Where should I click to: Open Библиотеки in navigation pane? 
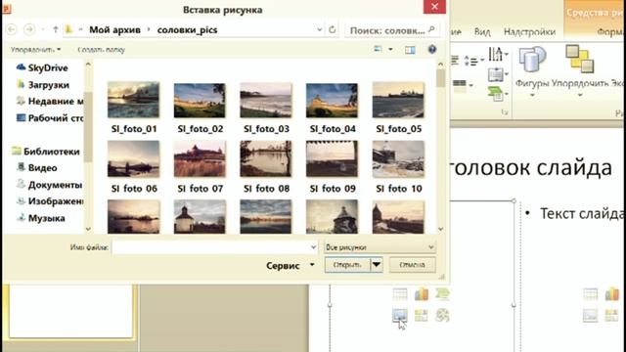point(46,152)
